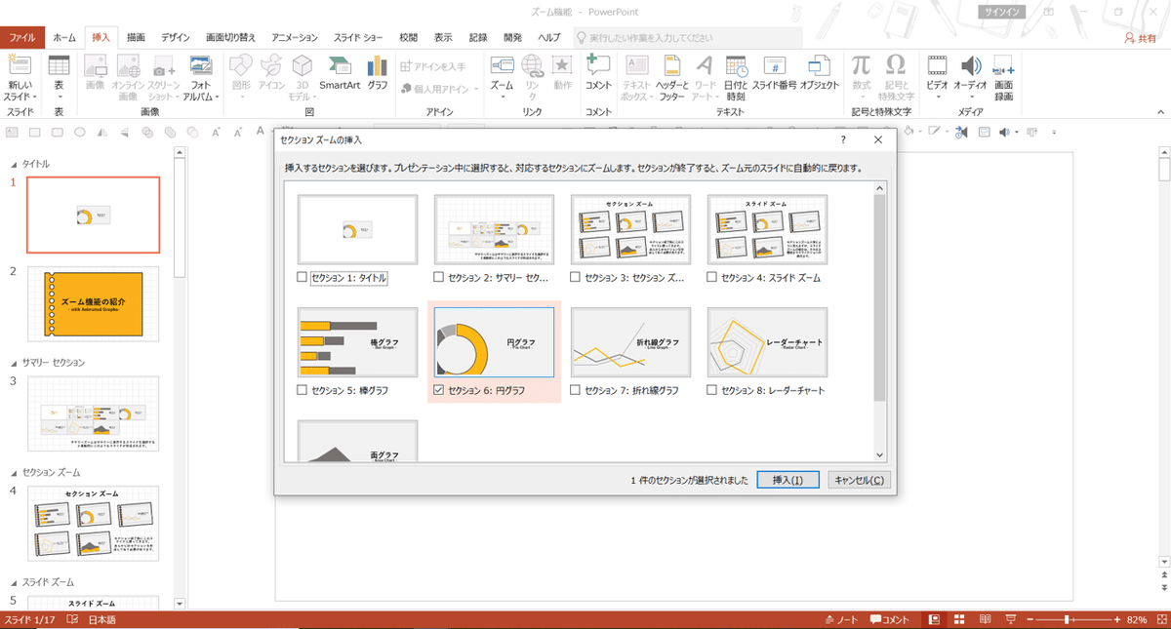Image resolution: width=1171 pixels, height=629 pixels.
Task: Click コメント in the status bar
Action: pyautogui.click(x=890, y=620)
